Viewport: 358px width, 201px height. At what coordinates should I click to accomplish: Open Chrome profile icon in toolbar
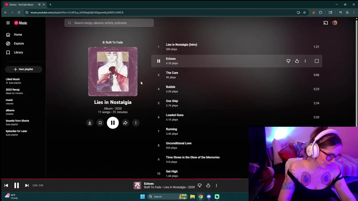[x=347, y=12]
